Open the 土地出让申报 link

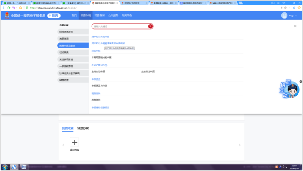pos(98,72)
